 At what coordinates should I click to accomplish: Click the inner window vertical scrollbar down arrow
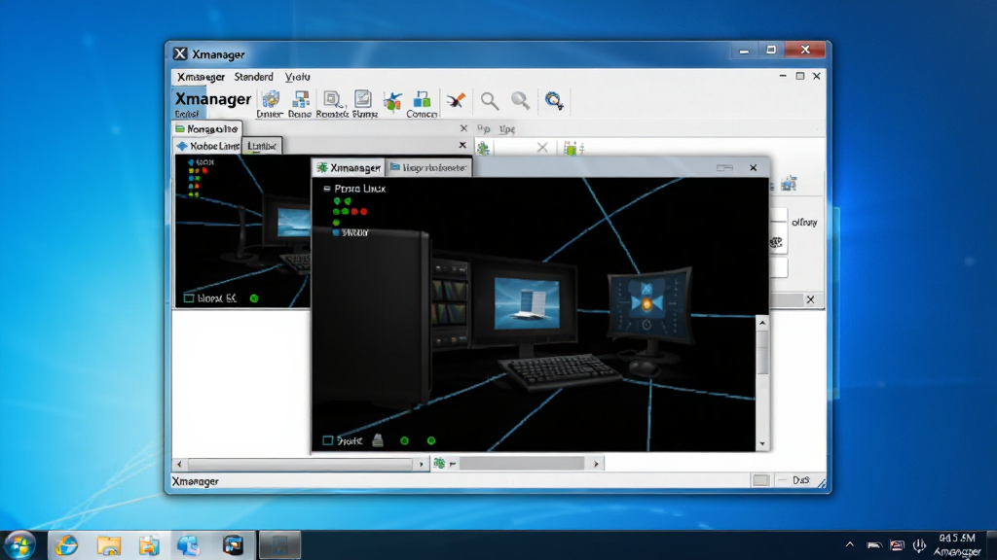point(762,444)
